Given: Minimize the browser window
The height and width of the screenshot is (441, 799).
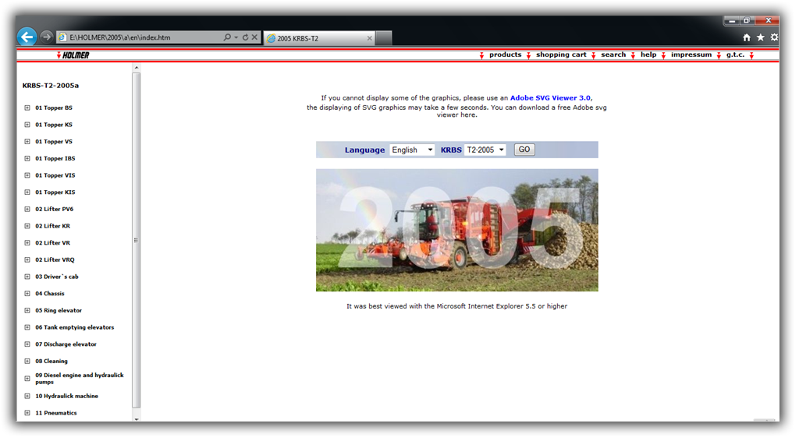Looking at the screenshot, I should [732, 21].
